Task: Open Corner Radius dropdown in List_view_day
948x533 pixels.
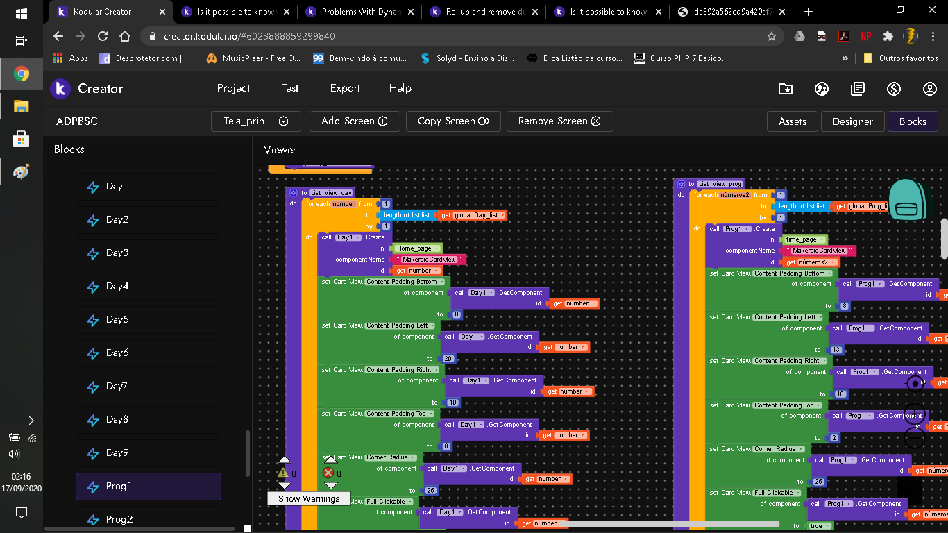Action: tap(391, 457)
